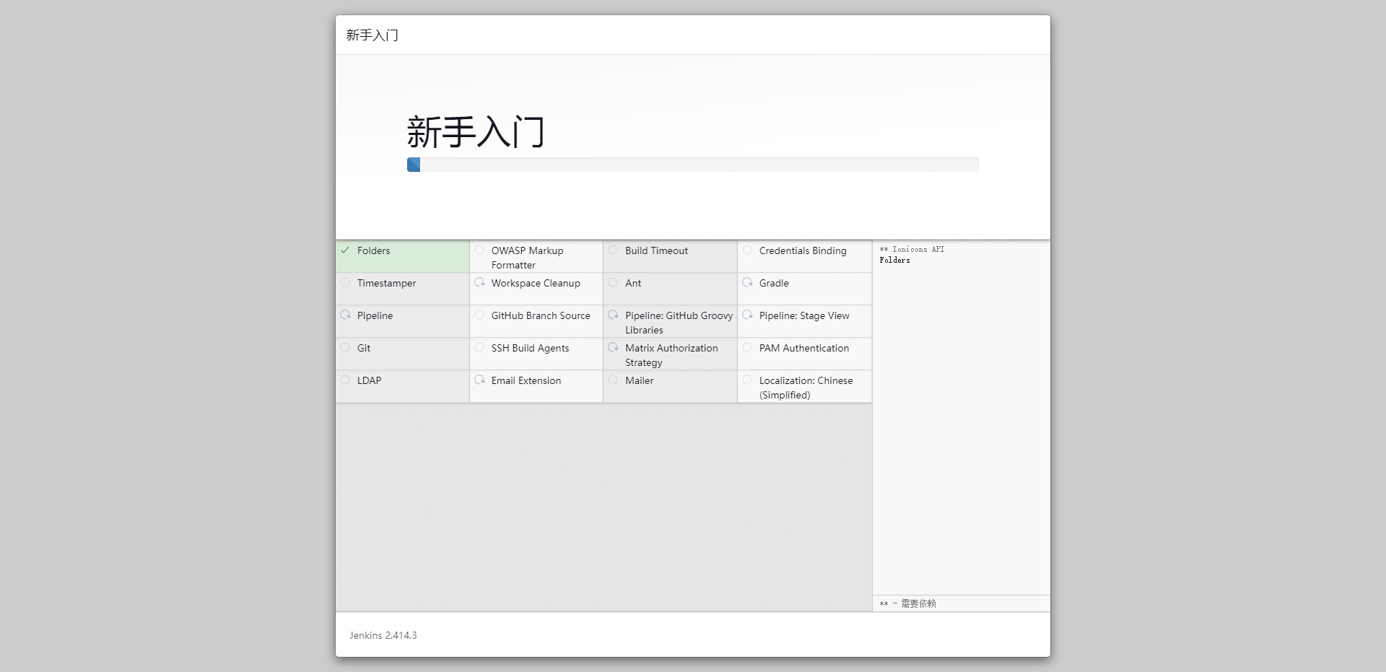Click the spinner icon next to Workspace Cleanup
Viewport: 1386px width, 672px height.
tap(479, 282)
